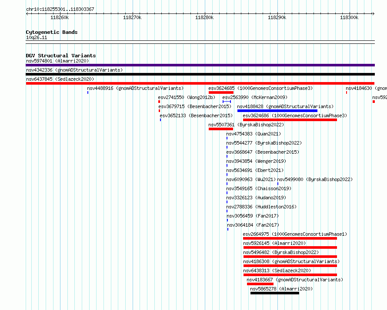The width and height of the screenshot is (387, 310).
Task: Open nsv5926145 (Almarri2020) label
Action: [x=274, y=243]
